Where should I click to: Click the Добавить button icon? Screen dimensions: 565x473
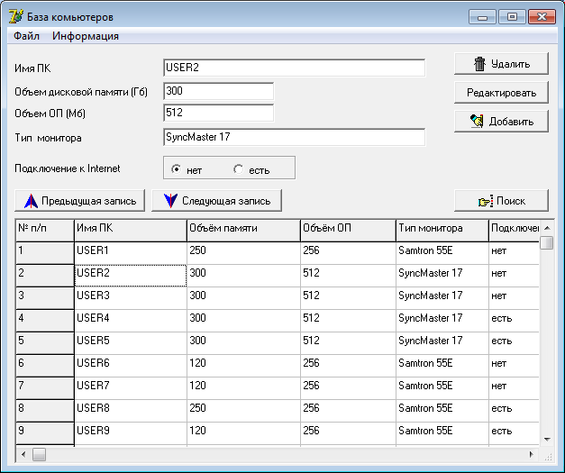pos(478,122)
